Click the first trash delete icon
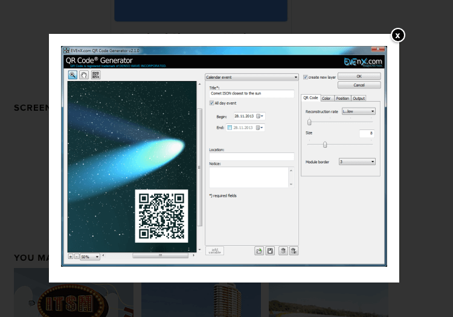453x317 pixels. coord(283,251)
